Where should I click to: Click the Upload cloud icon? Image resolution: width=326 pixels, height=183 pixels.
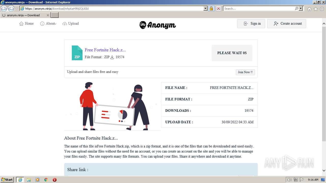point(65,24)
